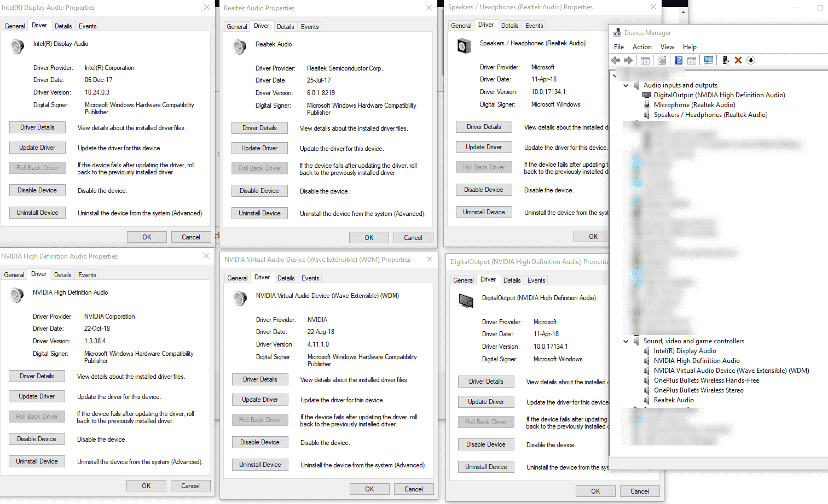Click Driver Details in DigitalOutput Properties
This screenshot has width=828, height=504.
[x=486, y=382]
